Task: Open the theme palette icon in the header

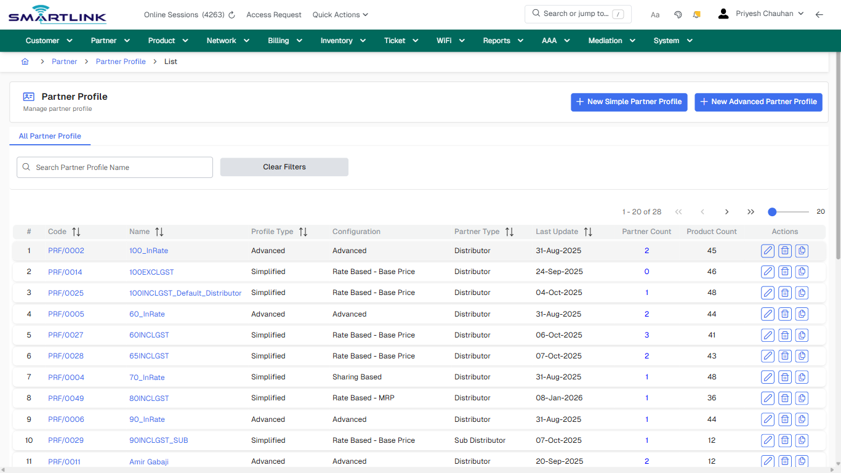Action: pos(678,14)
